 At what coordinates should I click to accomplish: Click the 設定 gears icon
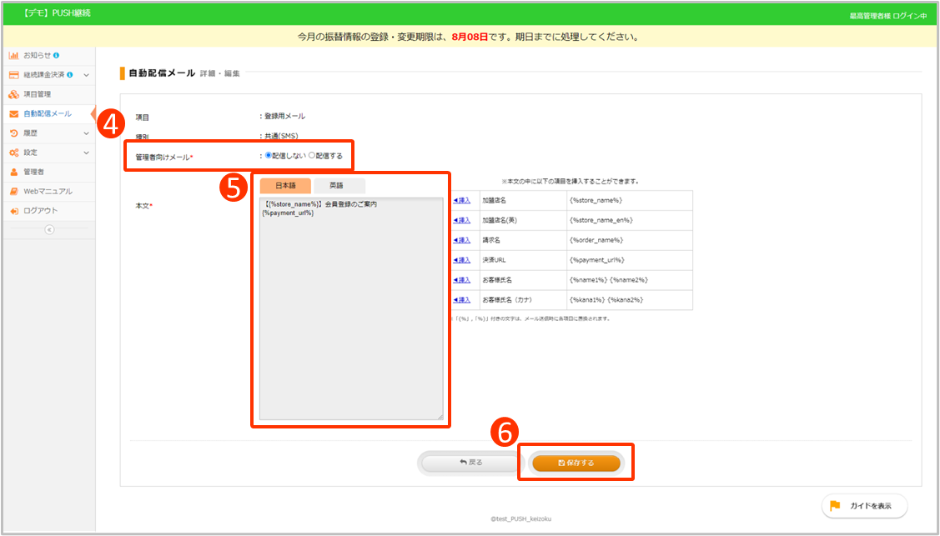pos(14,153)
